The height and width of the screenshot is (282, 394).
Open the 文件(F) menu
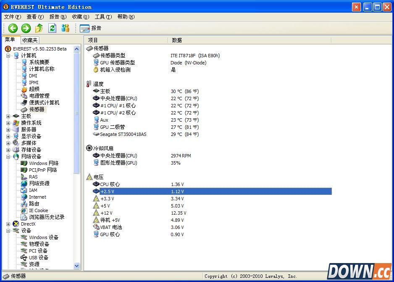tap(12, 17)
